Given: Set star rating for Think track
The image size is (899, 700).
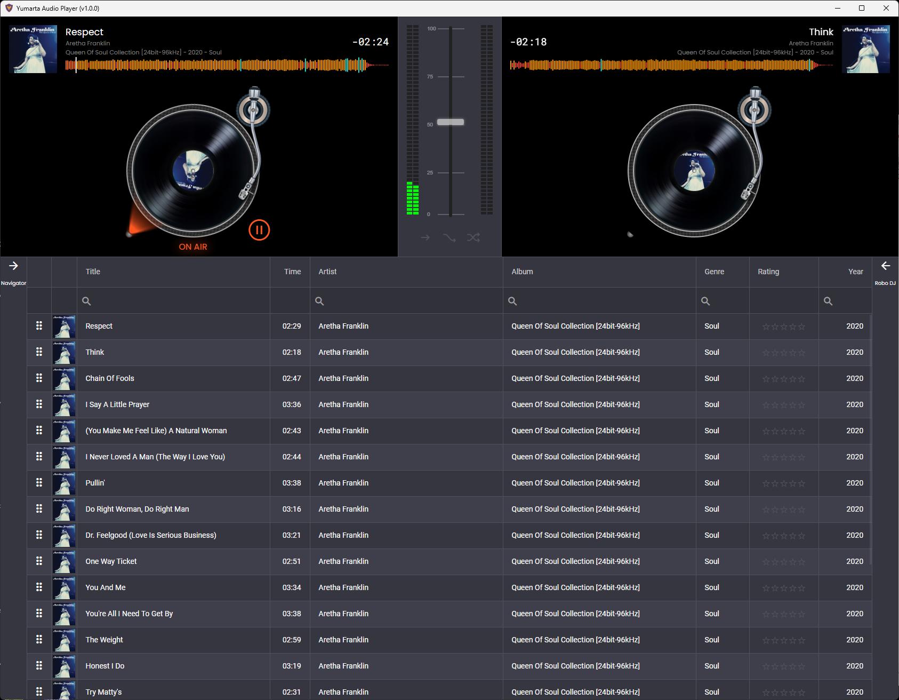Looking at the screenshot, I should click(784, 353).
